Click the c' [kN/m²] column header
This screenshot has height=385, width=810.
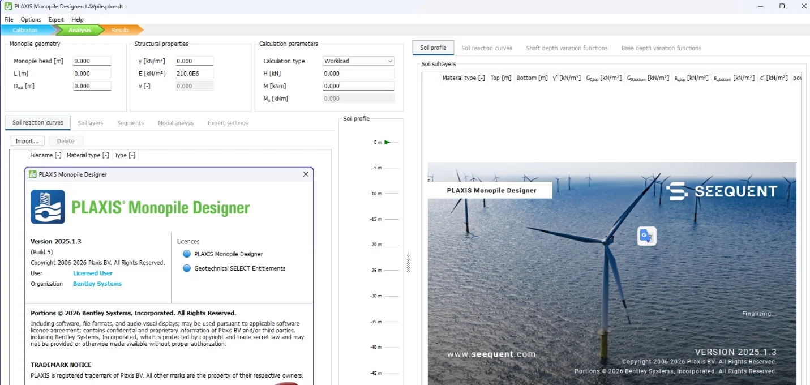tap(774, 78)
